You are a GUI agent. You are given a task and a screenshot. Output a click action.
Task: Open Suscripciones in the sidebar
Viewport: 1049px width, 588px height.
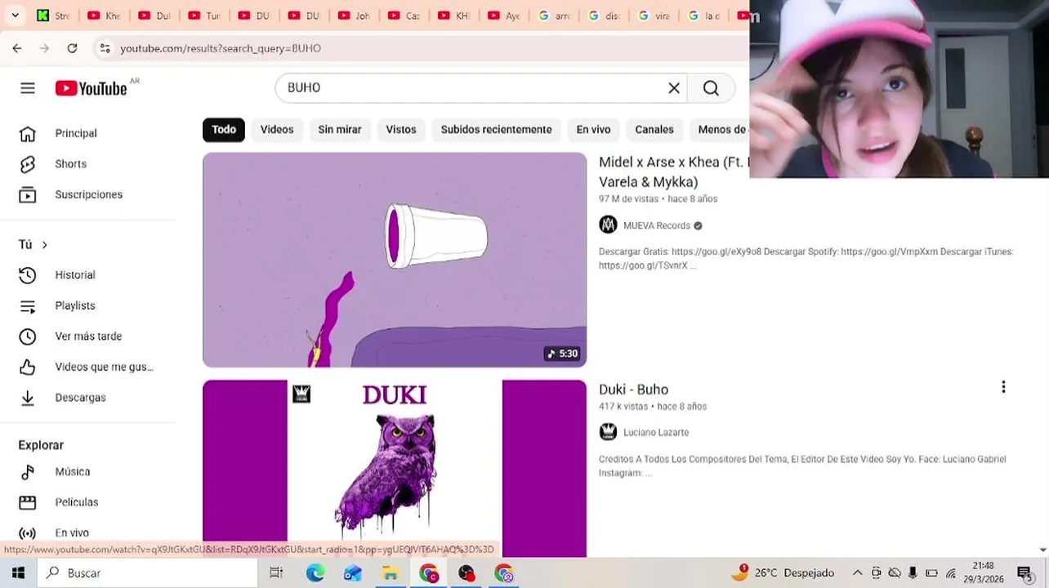(88, 194)
